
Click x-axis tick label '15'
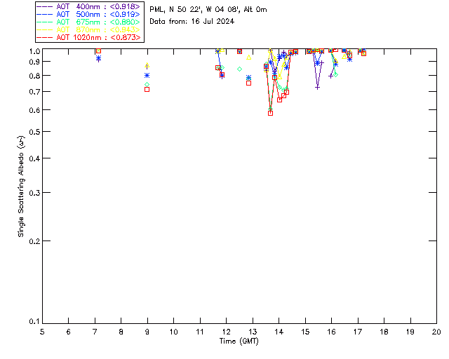pyautogui.click(x=305, y=332)
